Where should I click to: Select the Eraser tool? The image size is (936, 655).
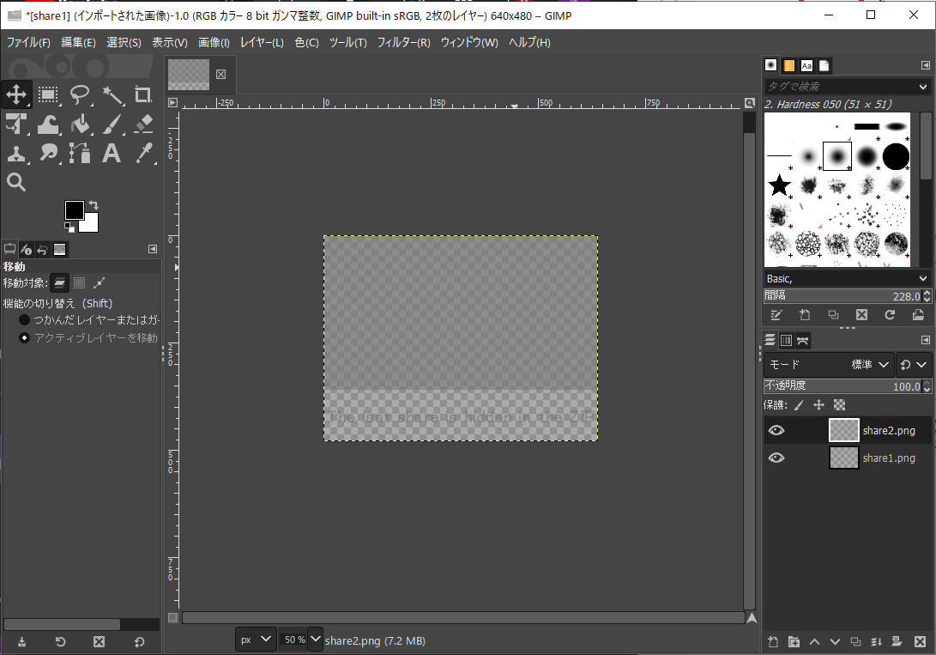(x=143, y=124)
